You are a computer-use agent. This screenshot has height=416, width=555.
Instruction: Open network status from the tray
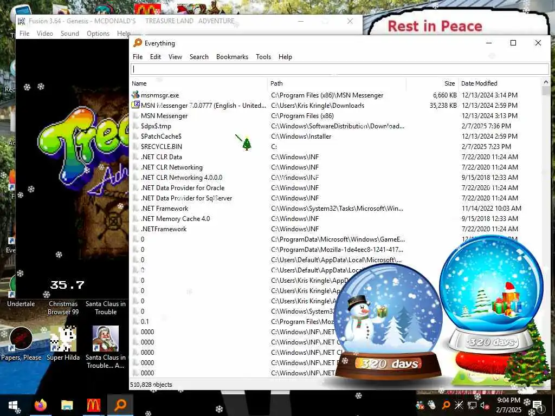(x=472, y=405)
